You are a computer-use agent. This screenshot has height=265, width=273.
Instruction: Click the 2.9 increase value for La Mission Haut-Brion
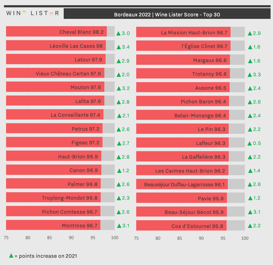(257, 33)
